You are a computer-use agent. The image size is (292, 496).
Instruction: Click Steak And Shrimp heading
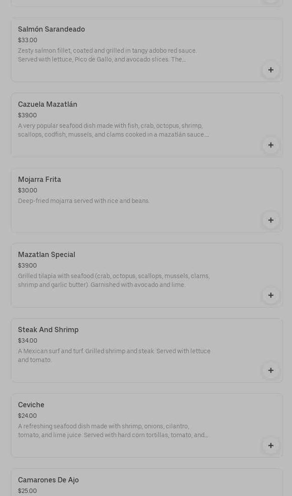click(48, 330)
